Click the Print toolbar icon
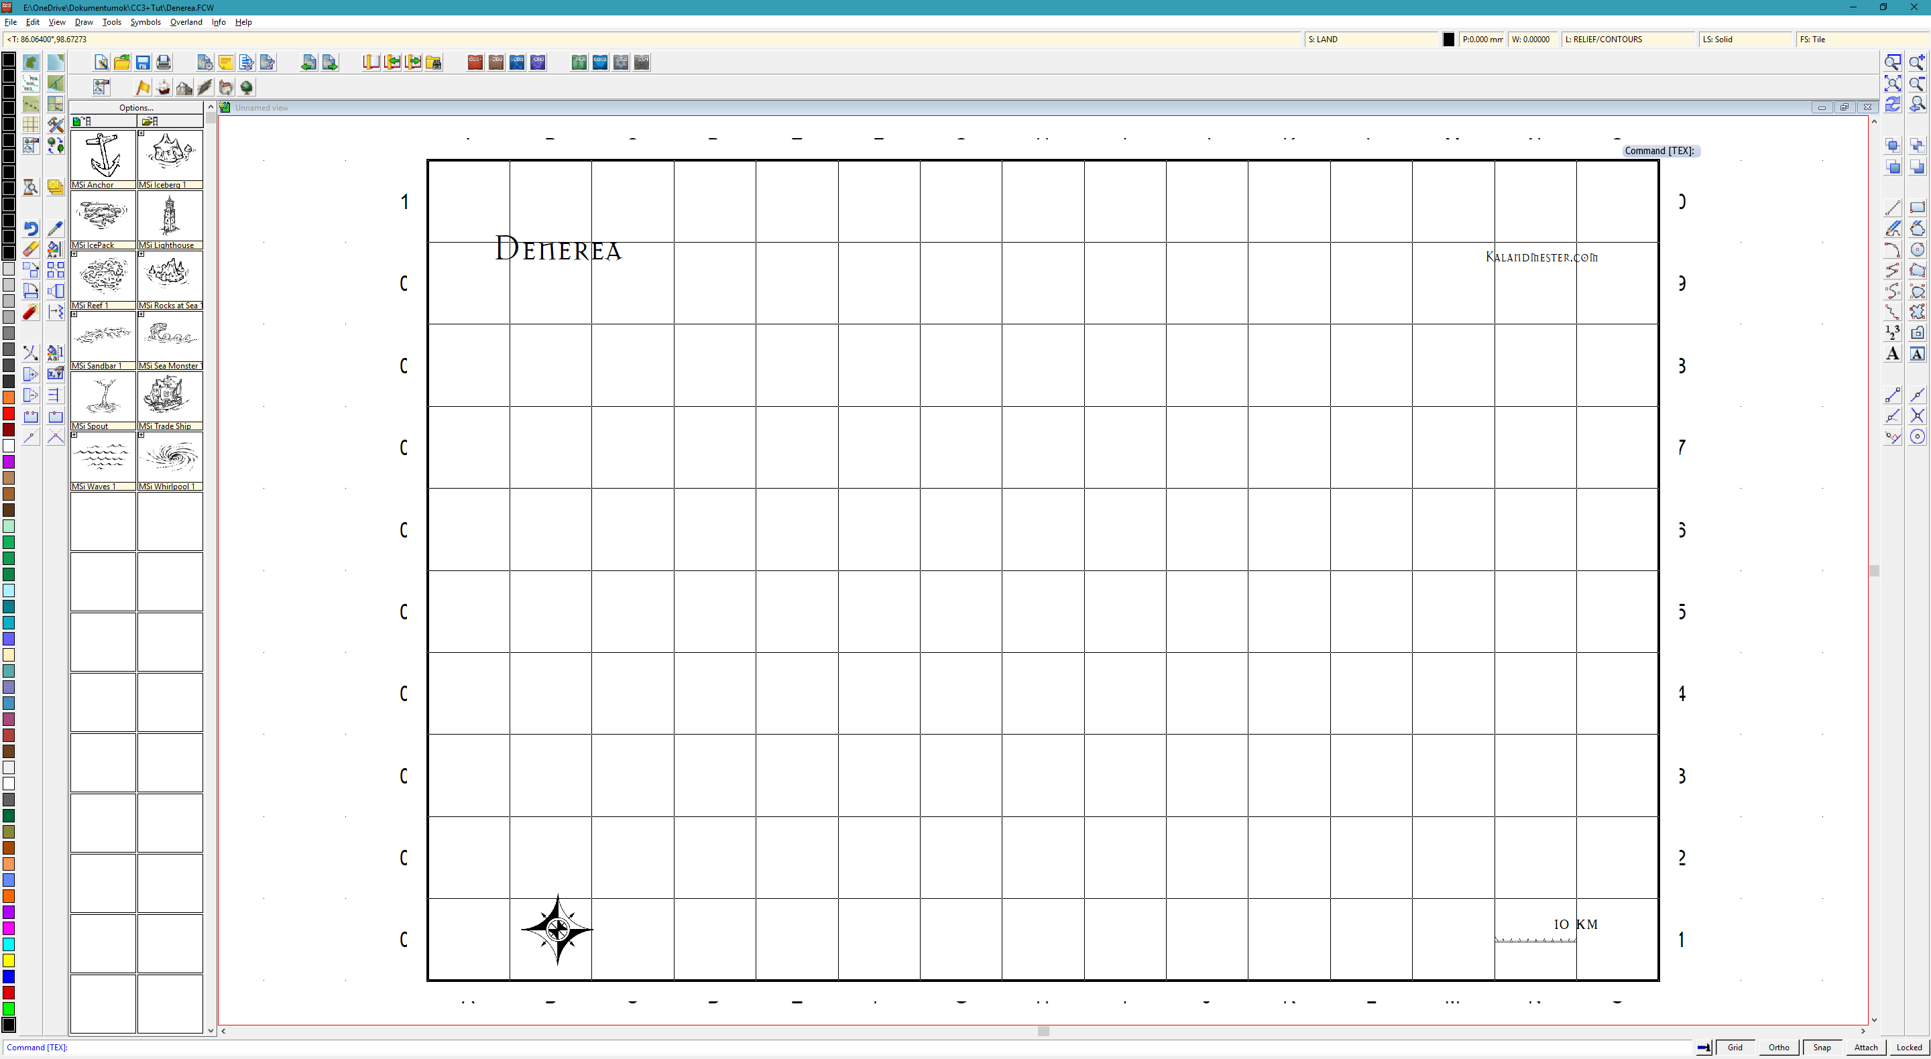This screenshot has width=1931, height=1059. point(164,62)
